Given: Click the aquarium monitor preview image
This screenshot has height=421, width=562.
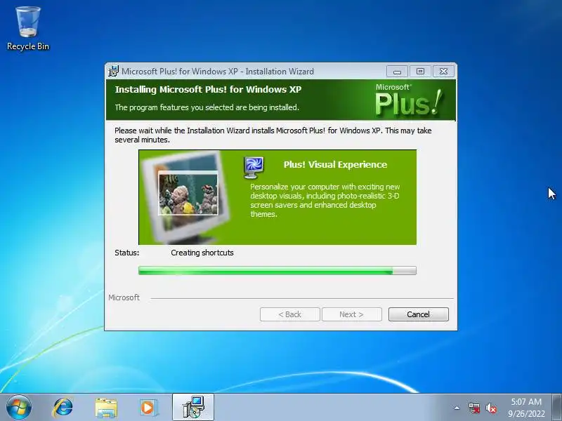Looking at the screenshot, I should pyautogui.click(x=186, y=197).
